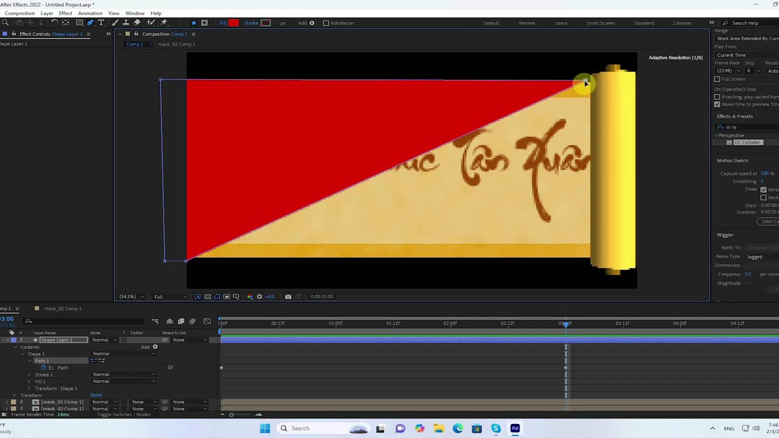Click the hide shy layers icon in the timeline
The image size is (779, 438).
[170, 321]
